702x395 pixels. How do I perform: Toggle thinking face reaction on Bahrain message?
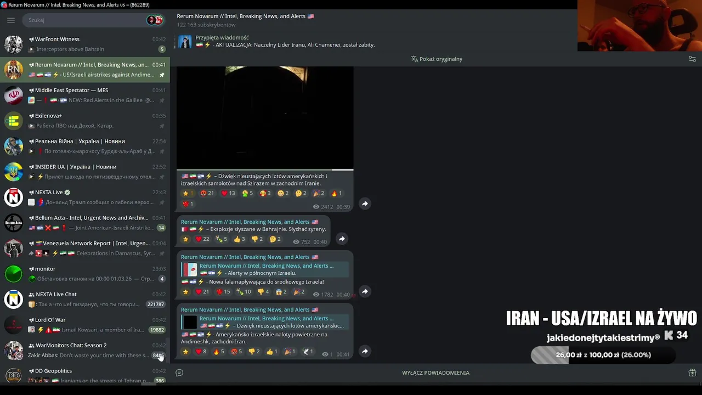(x=275, y=239)
